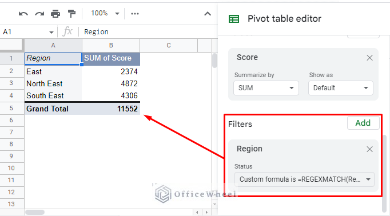Remove the Score value field

tap(369, 58)
